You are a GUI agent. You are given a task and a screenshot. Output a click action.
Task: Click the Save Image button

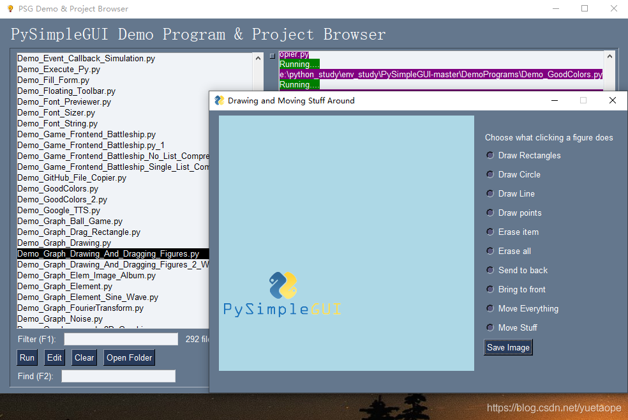508,347
